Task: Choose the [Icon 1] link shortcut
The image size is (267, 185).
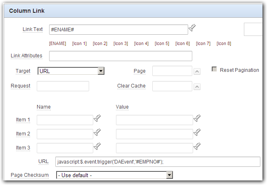Action: click(x=79, y=44)
